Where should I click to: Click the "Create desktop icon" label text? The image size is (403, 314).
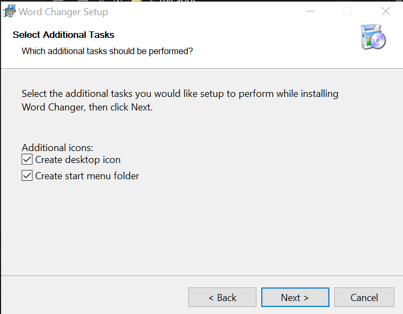pyautogui.click(x=78, y=160)
